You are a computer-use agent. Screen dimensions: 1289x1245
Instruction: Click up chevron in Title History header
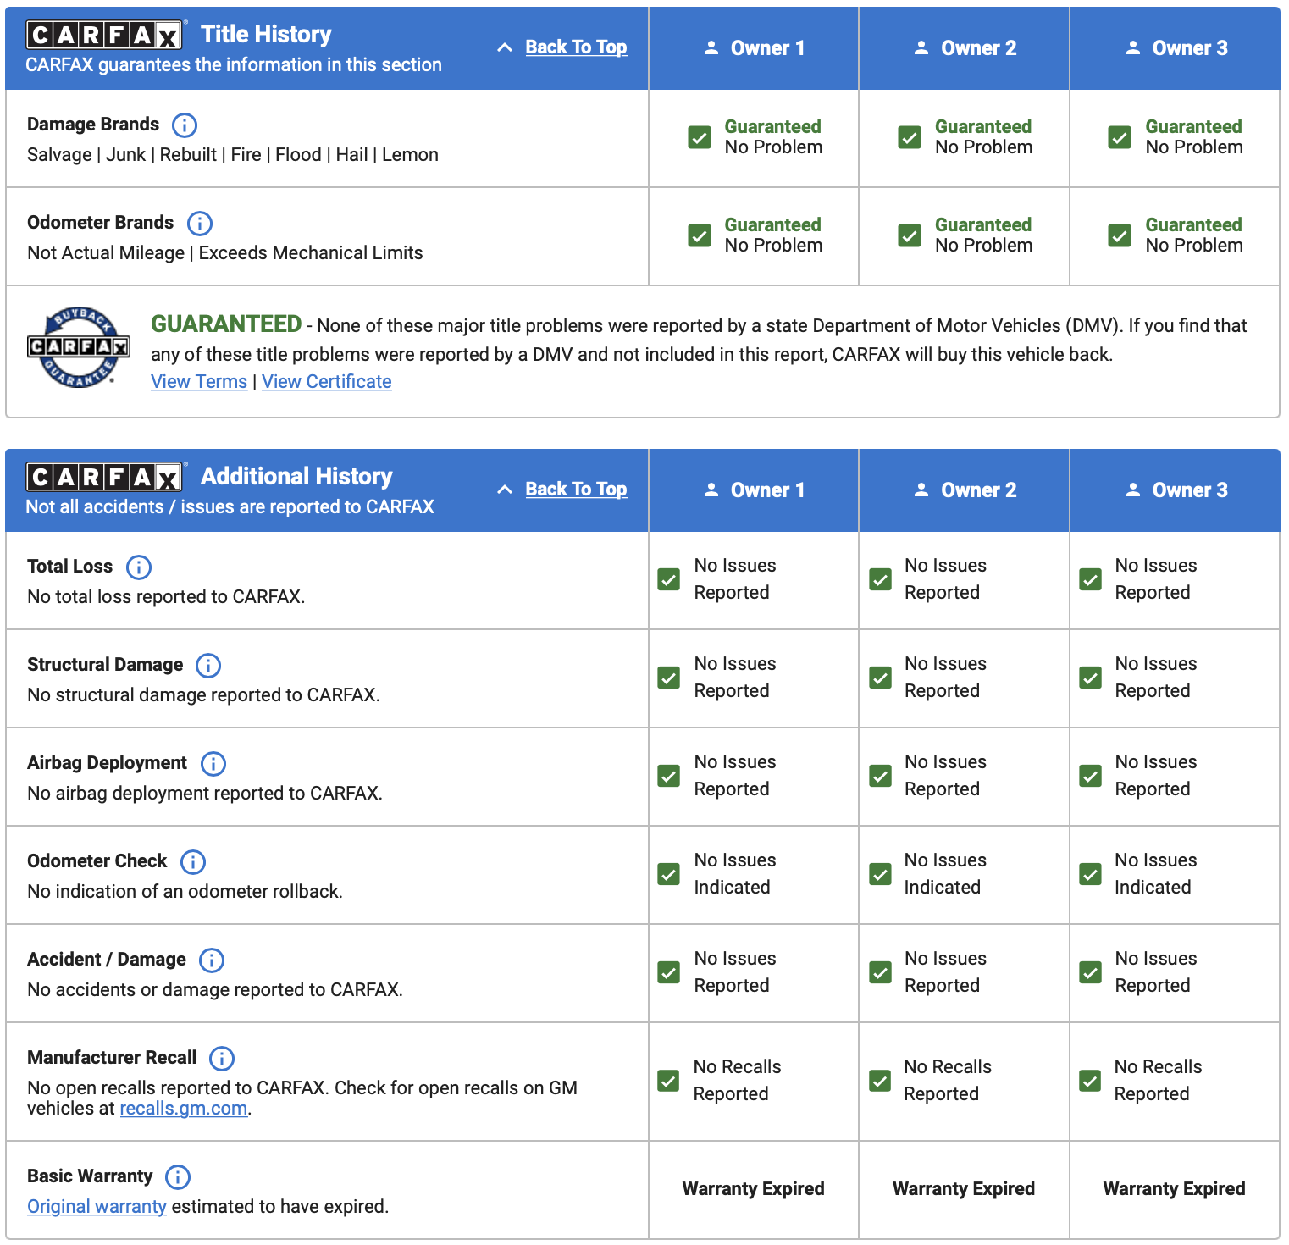click(x=505, y=47)
